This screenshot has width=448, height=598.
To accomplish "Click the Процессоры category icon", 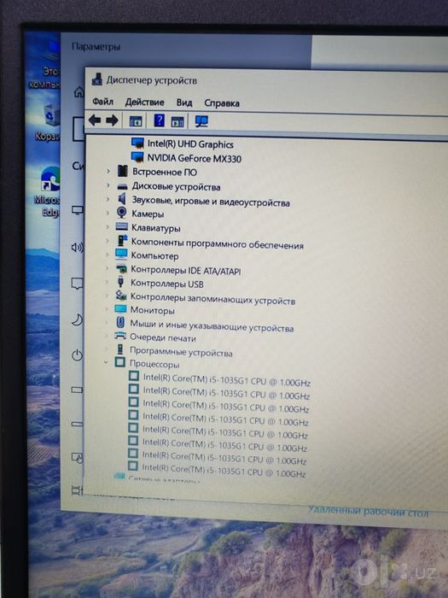I will 120,362.
